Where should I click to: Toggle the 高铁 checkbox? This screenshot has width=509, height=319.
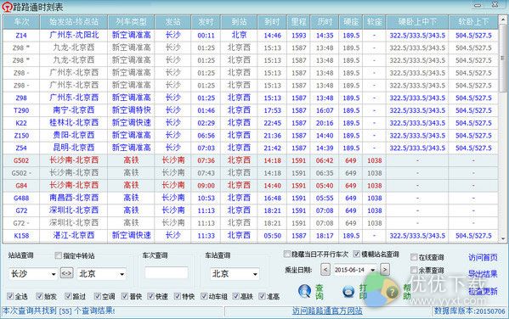(235, 296)
